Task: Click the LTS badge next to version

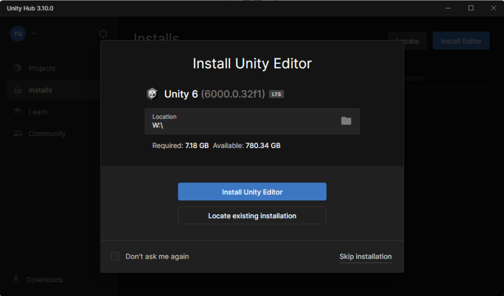Action: coord(277,95)
